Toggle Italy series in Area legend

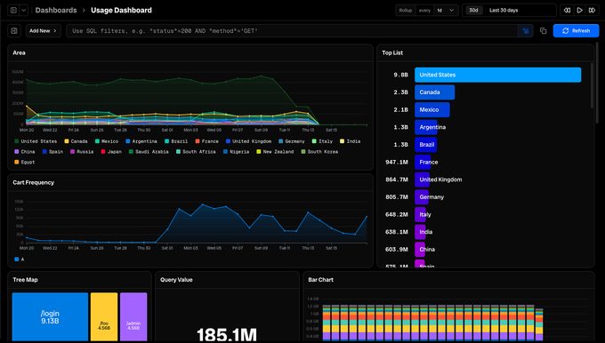click(322, 141)
